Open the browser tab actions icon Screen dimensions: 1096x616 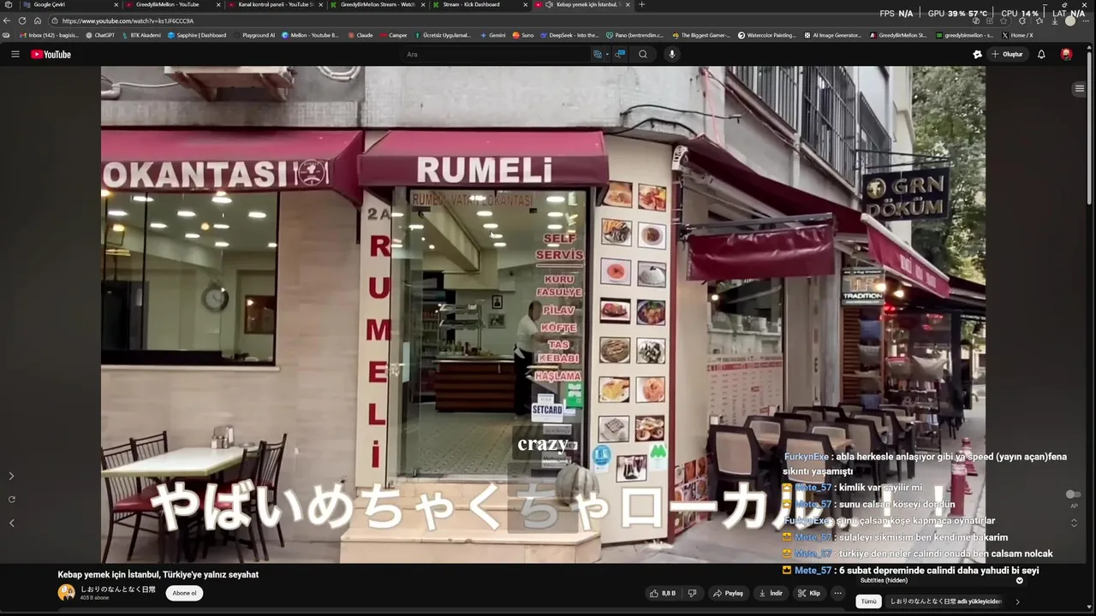(x=8, y=4)
